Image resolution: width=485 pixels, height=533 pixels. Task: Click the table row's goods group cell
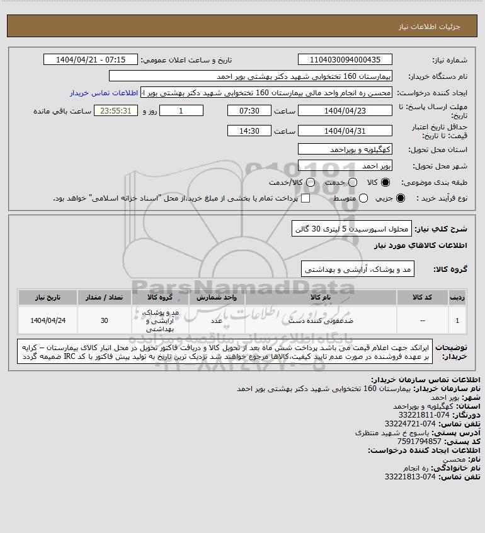160,320
